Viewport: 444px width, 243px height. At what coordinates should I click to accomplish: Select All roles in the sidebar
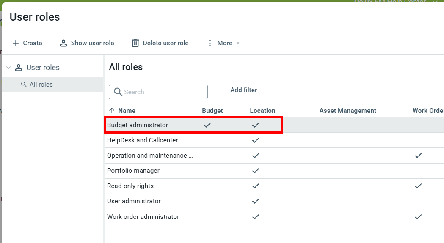pos(41,85)
